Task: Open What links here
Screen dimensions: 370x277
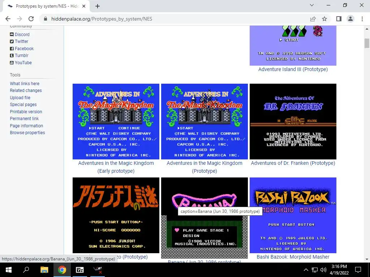Action: click(25, 84)
